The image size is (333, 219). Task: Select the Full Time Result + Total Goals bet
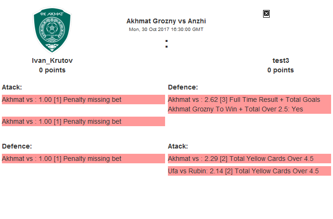pos(244,100)
